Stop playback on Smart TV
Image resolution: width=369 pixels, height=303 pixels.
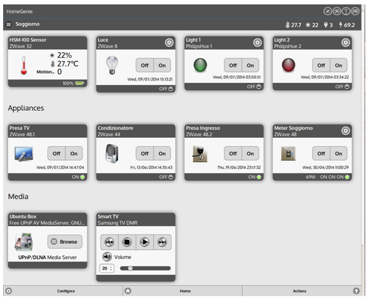point(127,242)
